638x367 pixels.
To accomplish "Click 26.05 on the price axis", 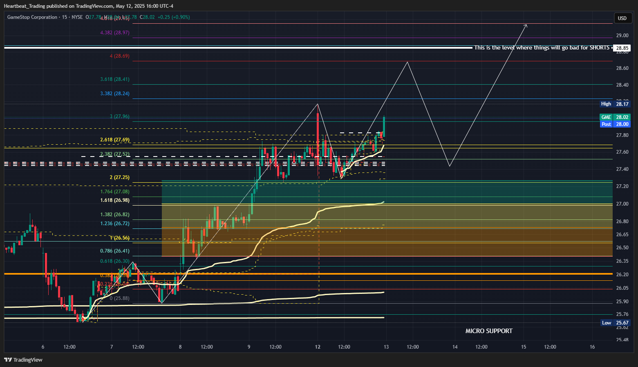I will 622,288.
